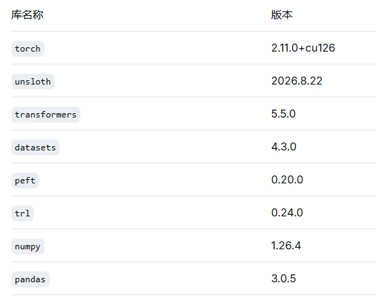The height and width of the screenshot is (298, 376).
Task: Click the 库名称 column header
Action: [x=27, y=15]
